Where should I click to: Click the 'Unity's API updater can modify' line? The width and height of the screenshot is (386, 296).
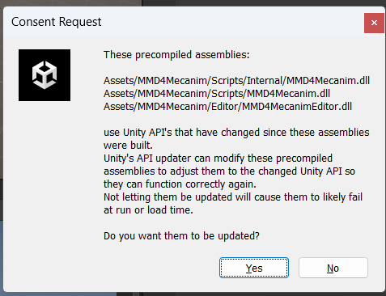[218, 159]
